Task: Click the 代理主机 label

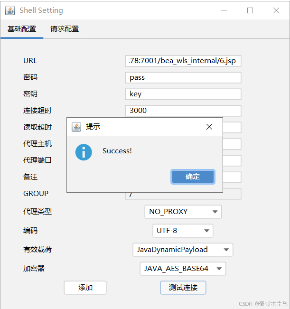Action: [37, 144]
